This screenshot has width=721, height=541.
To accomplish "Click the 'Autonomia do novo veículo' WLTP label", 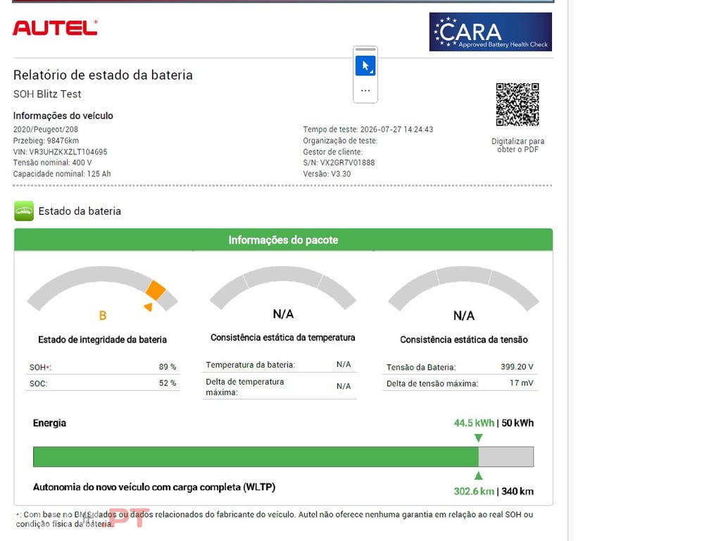I will click(x=154, y=487).
